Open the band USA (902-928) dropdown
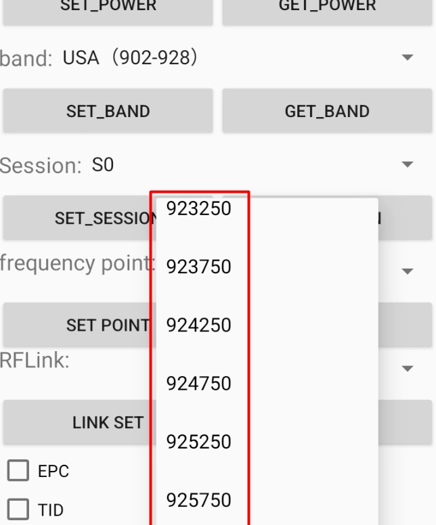The height and width of the screenshot is (525, 436). point(230,58)
